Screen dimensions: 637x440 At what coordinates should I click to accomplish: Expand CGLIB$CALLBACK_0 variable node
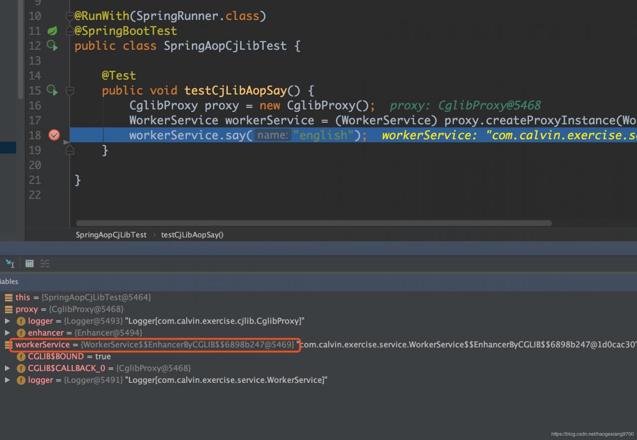point(7,368)
